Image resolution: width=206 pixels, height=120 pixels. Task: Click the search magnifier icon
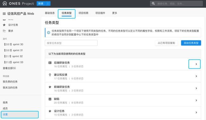click(153, 3)
